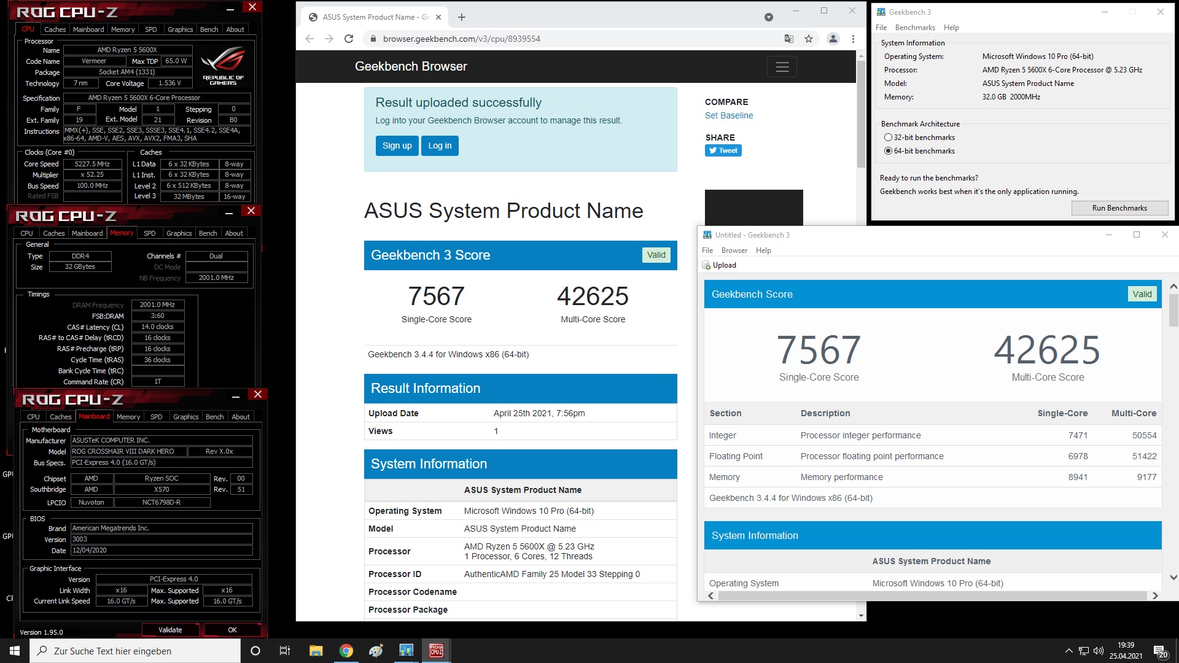Click Windows taskbar search box
Screen dimensions: 1179x663
pos(135,651)
